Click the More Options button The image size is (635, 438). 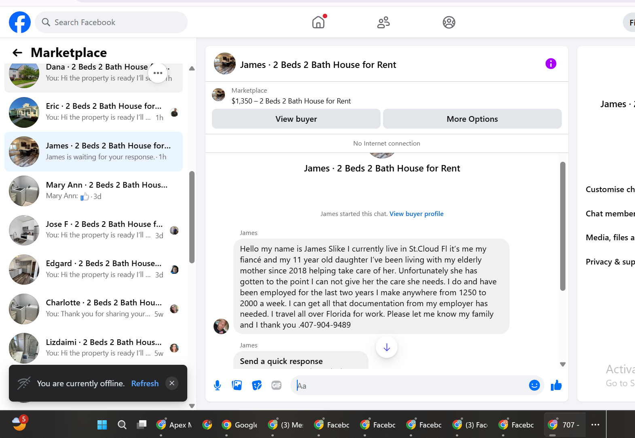pyautogui.click(x=472, y=119)
